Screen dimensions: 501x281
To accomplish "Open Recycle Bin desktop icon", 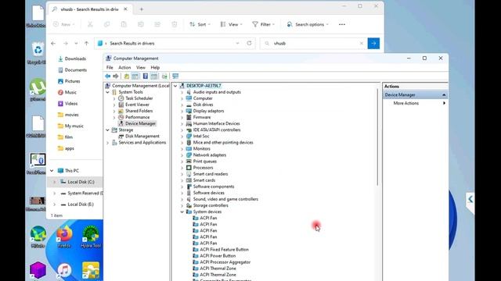I will pos(38,53).
